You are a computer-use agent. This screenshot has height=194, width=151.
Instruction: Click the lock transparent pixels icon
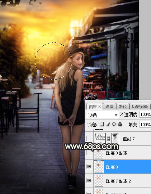[x=102, y=124]
